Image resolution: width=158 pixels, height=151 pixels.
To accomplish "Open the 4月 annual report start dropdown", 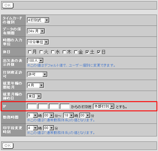I will coord(35,85).
